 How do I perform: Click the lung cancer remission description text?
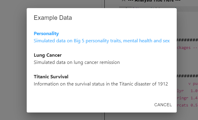click(x=76, y=62)
